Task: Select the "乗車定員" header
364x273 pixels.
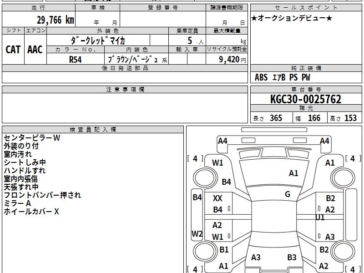Action: (187, 30)
